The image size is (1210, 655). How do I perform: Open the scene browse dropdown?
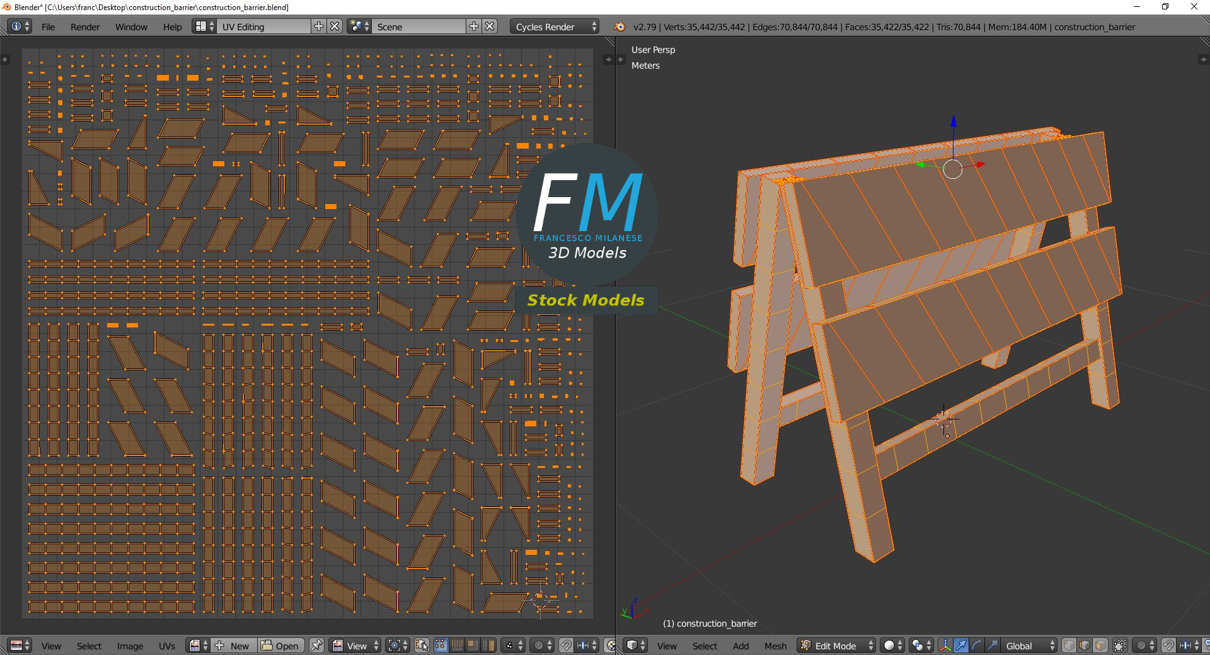[359, 26]
